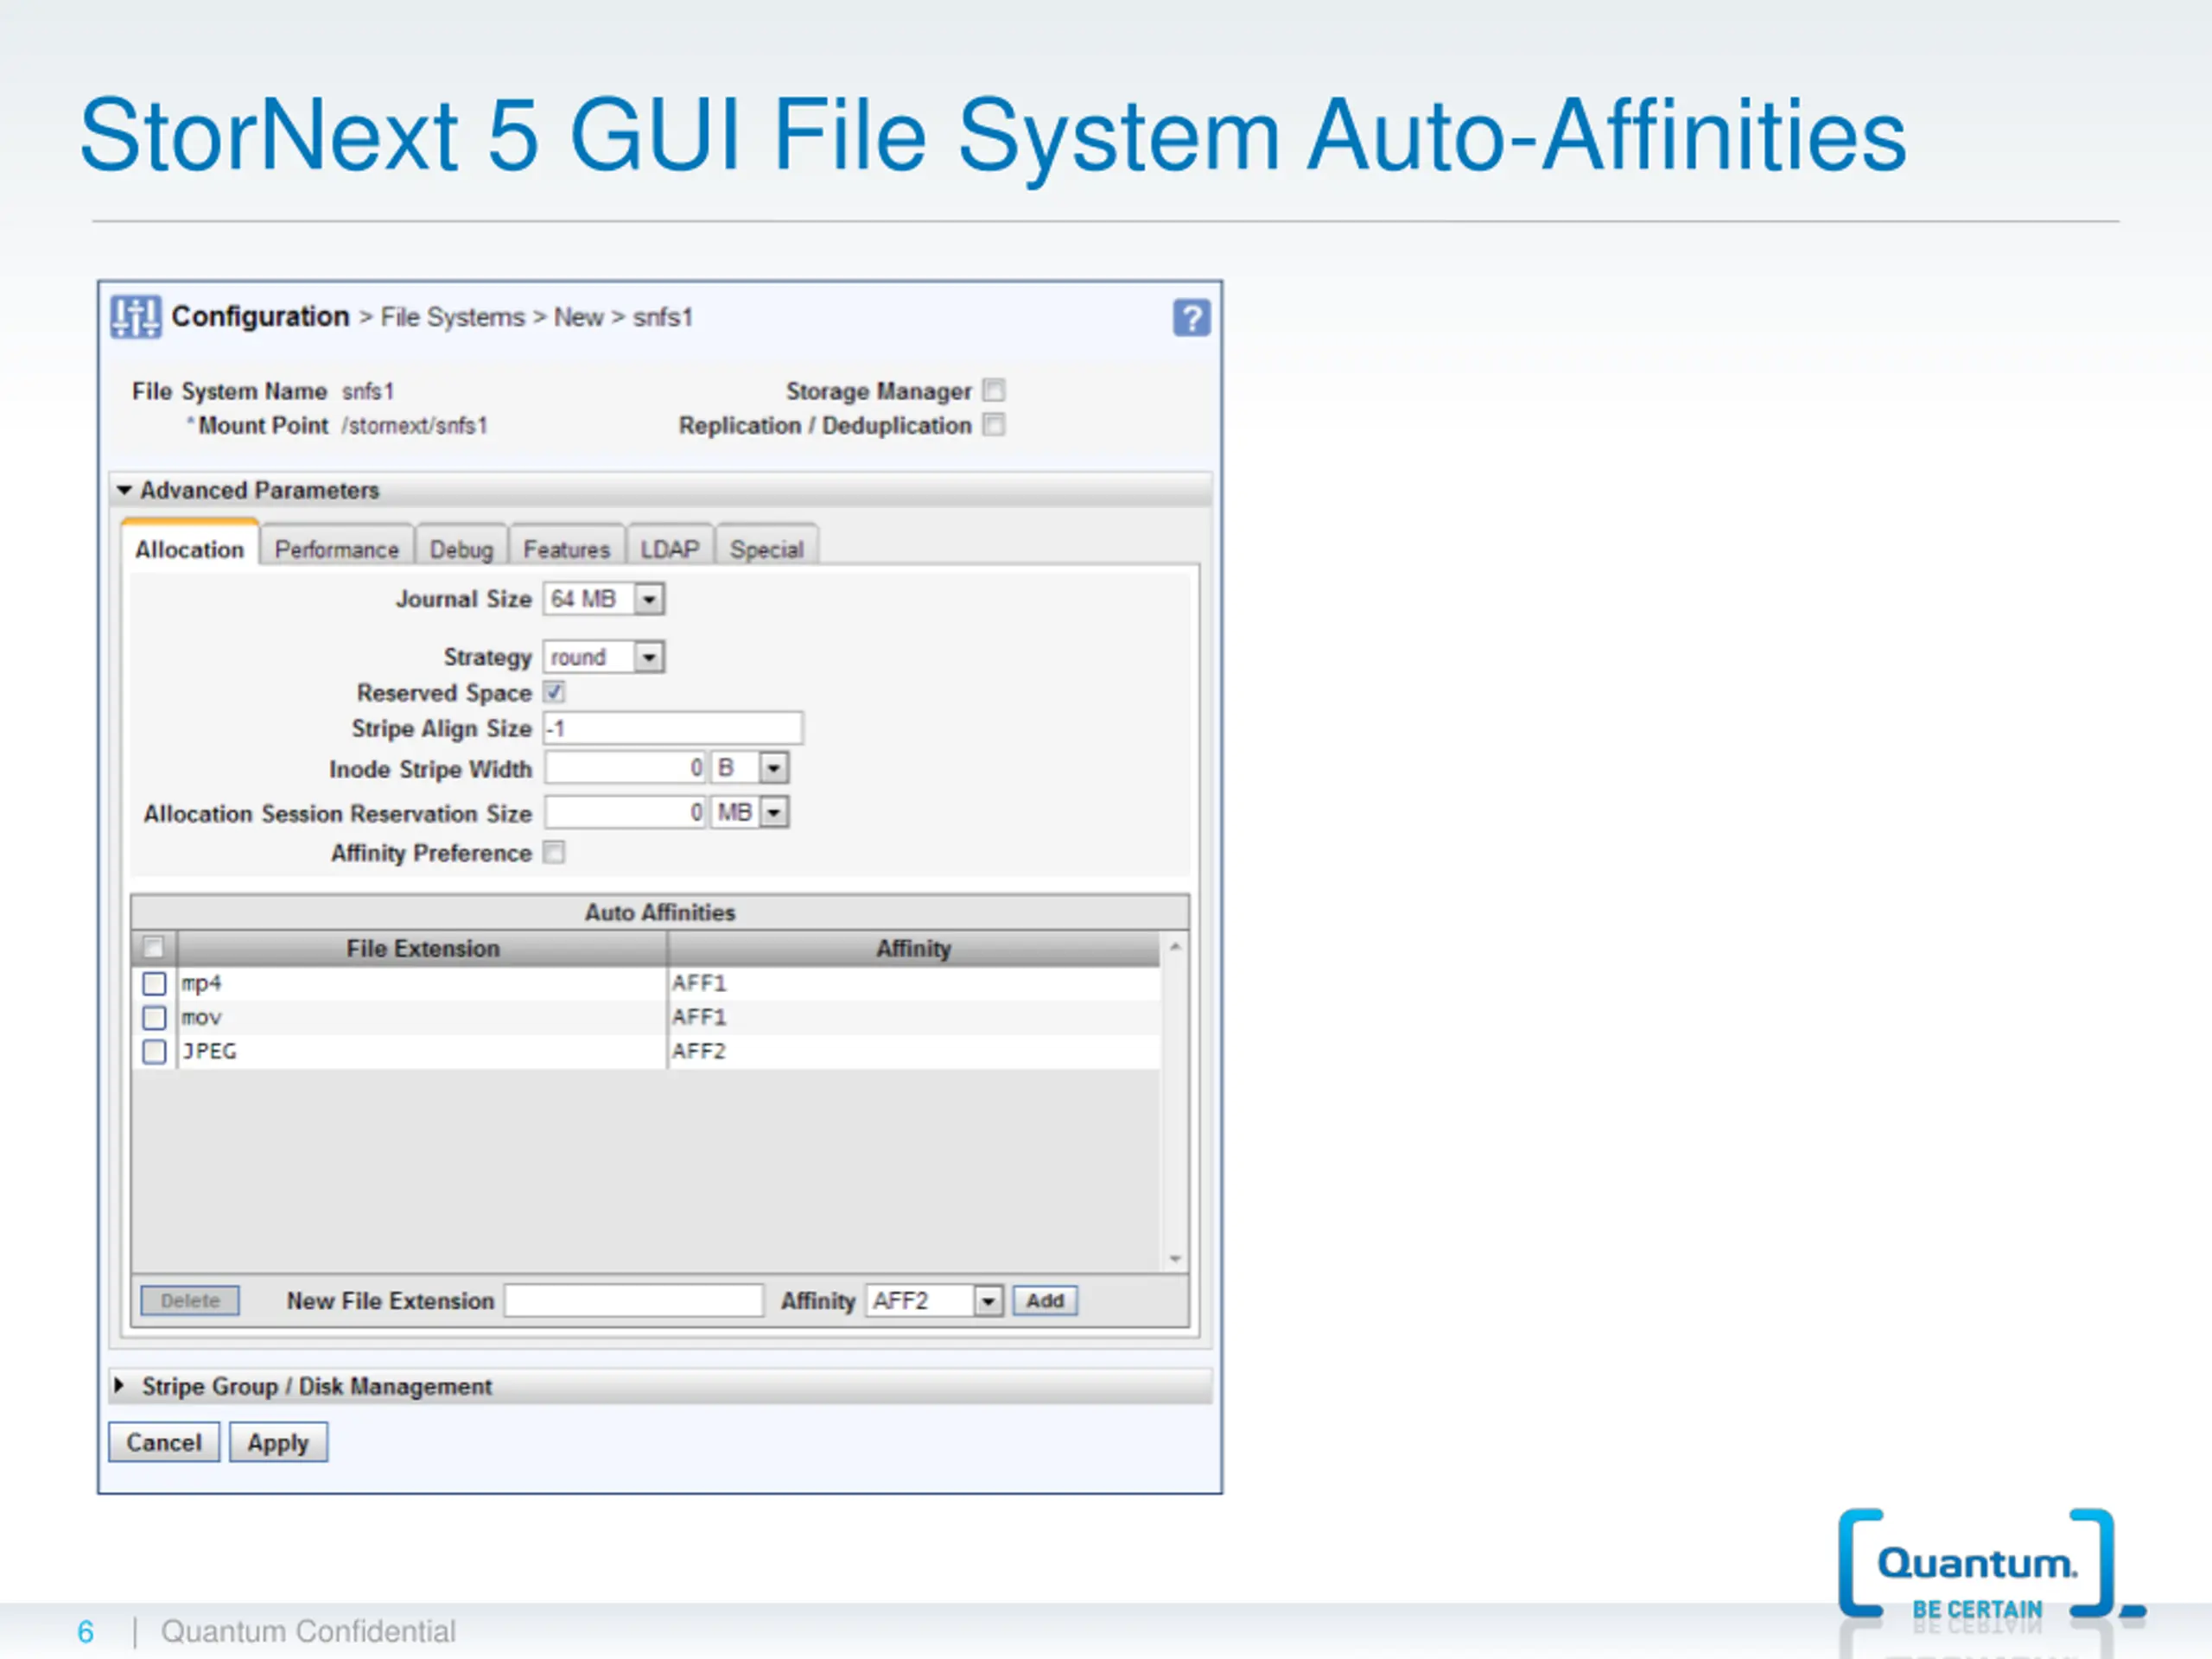Viewport: 2212px width, 1659px height.
Task: Toggle the select-all checkbox in Auto Affinities header
Action: pyautogui.click(x=153, y=947)
